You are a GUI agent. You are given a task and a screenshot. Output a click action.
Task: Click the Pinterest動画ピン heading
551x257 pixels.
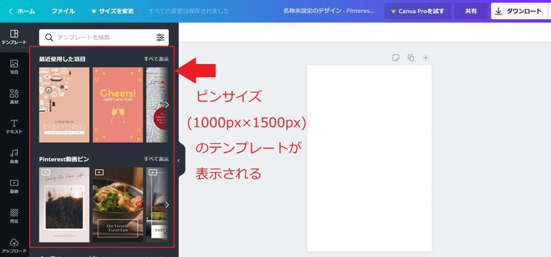pyautogui.click(x=64, y=159)
